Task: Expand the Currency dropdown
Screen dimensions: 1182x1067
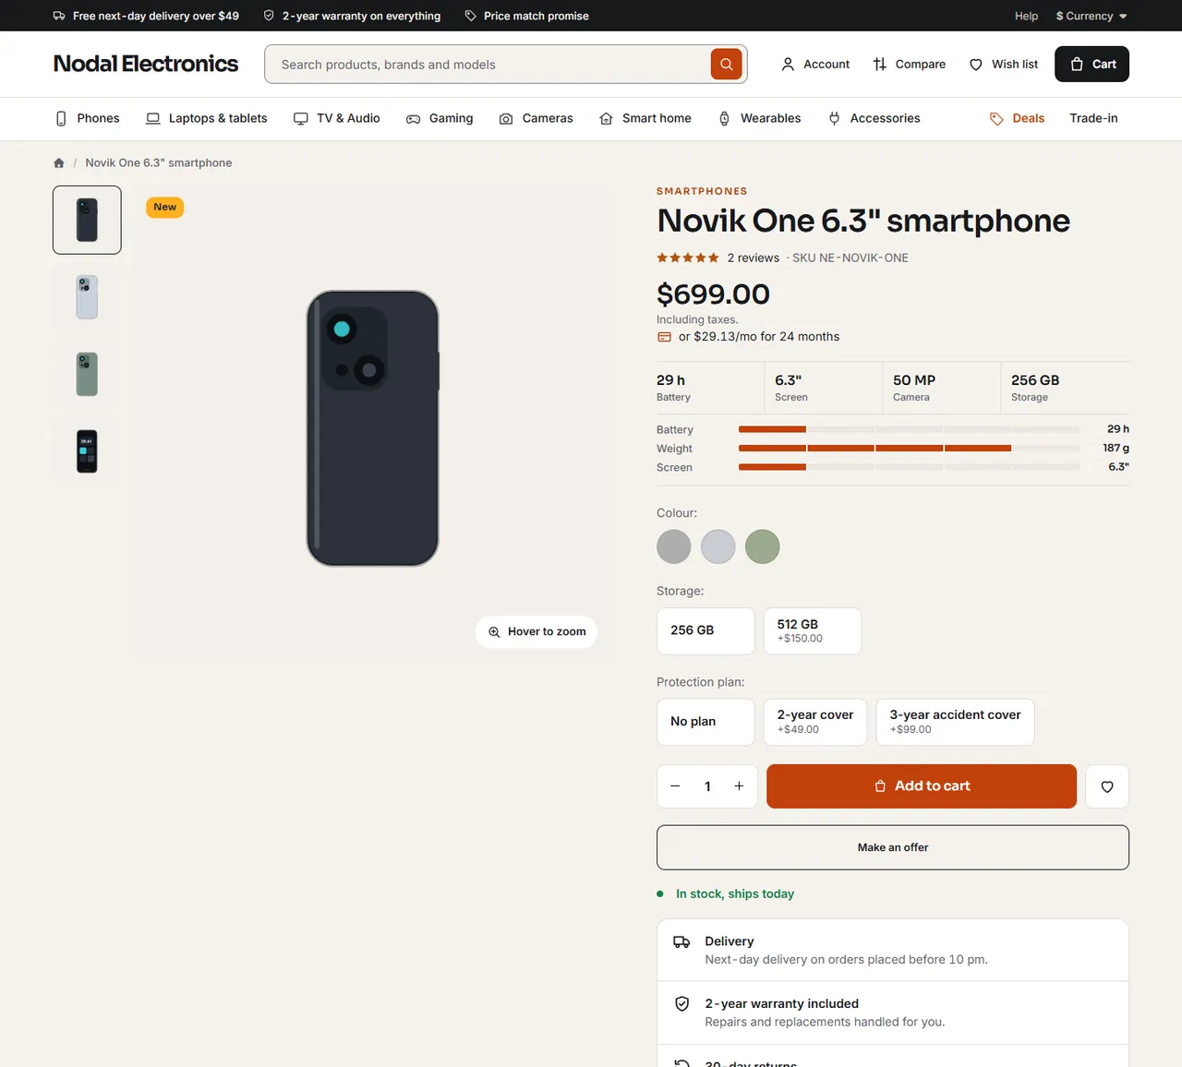Action: 1092,16
